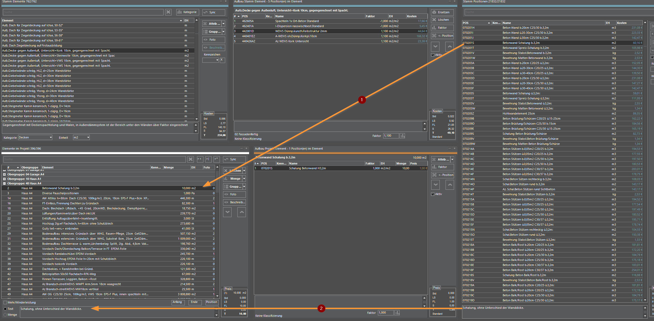Clear the Stamm Elemente search field
This screenshot has width=654, height=321.
click(168, 12)
